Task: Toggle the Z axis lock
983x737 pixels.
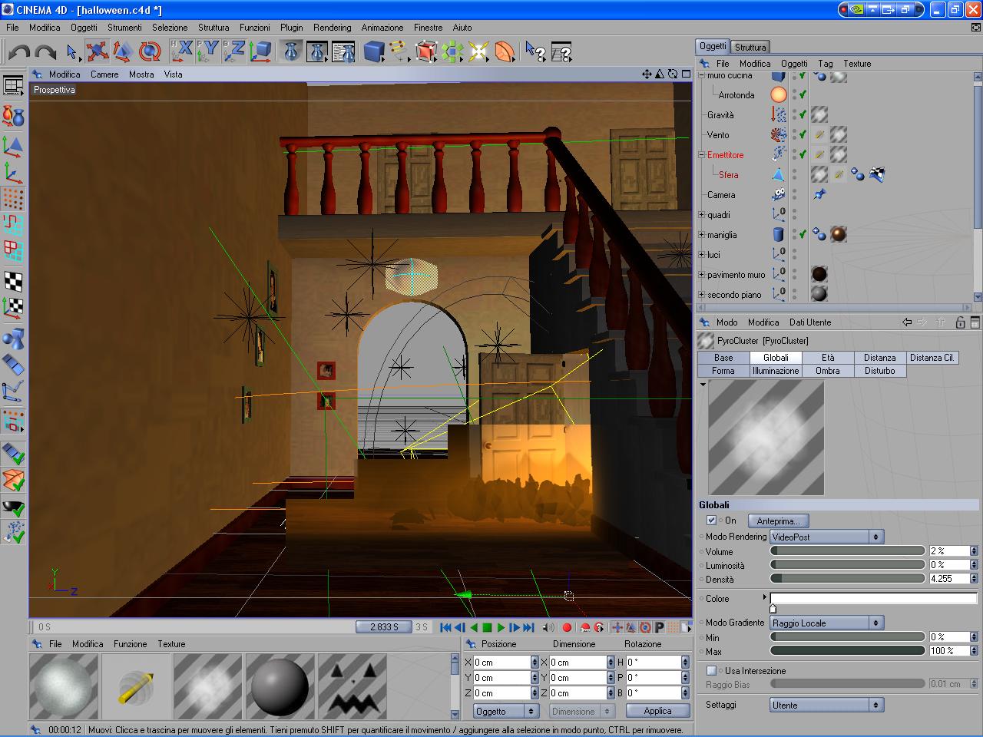Action: click(235, 51)
